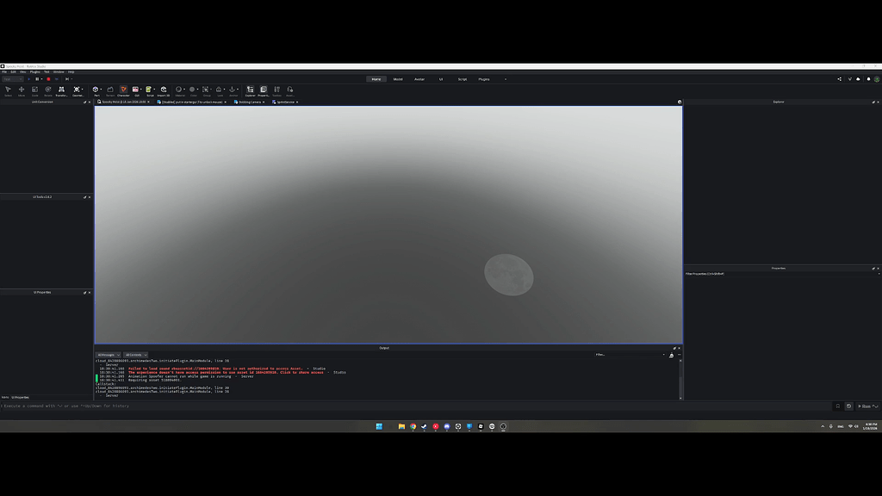882x496 pixels.
Task: Open the test mode dropdown
Action: [12, 79]
